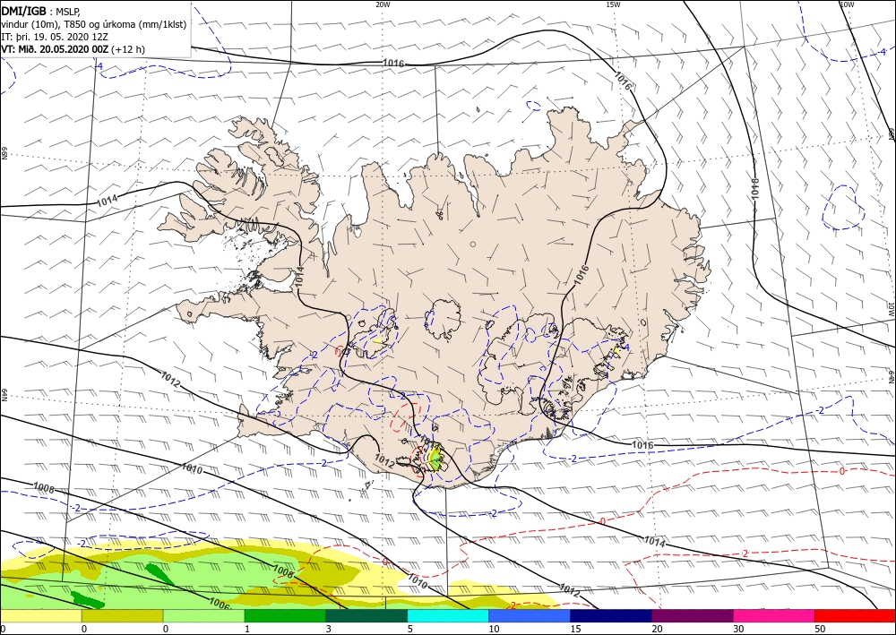Viewport: 896px width, 635px height.
Task: Click the 'VT: Mið. 20.05.2020 00Z (+12 h)' line
Action: [73, 49]
